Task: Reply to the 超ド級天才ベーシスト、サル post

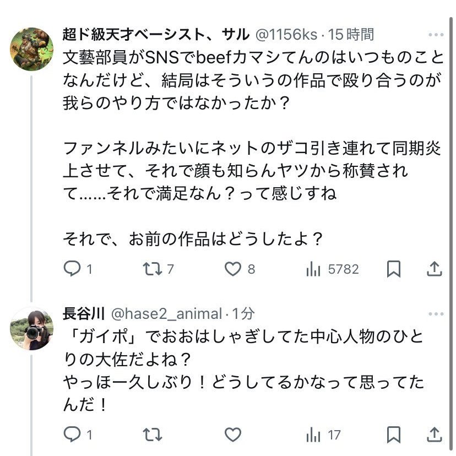Action: 72,269
